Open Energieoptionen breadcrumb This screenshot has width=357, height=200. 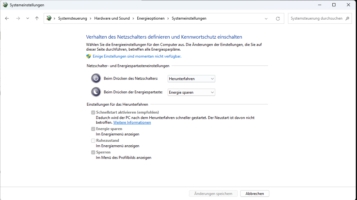[151, 18]
